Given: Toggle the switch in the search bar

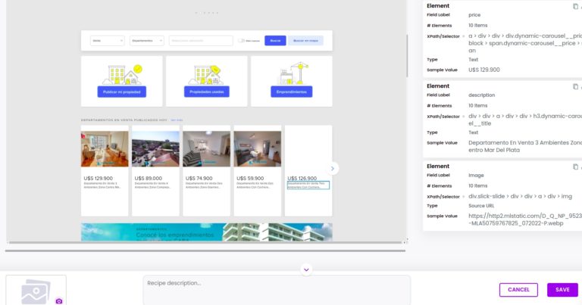Looking at the screenshot, I should [242, 41].
